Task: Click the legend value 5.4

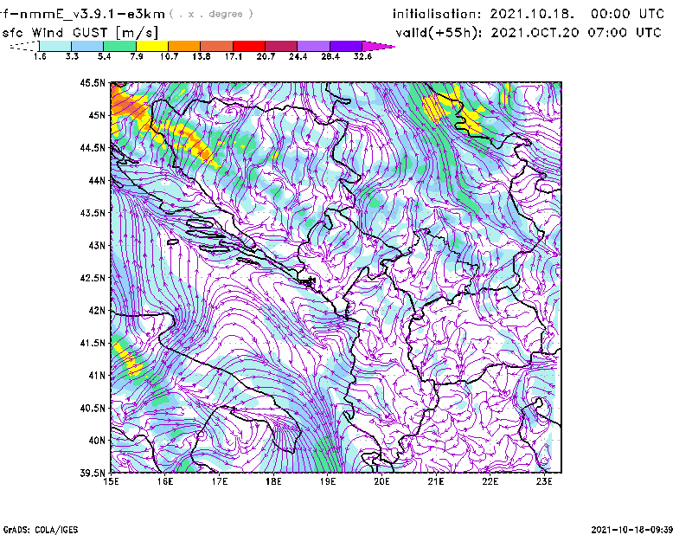Action: [104, 56]
